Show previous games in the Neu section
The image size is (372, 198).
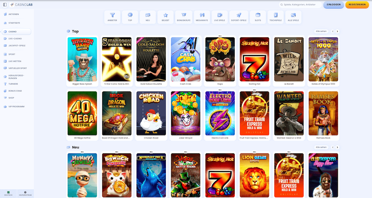(333, 147)
